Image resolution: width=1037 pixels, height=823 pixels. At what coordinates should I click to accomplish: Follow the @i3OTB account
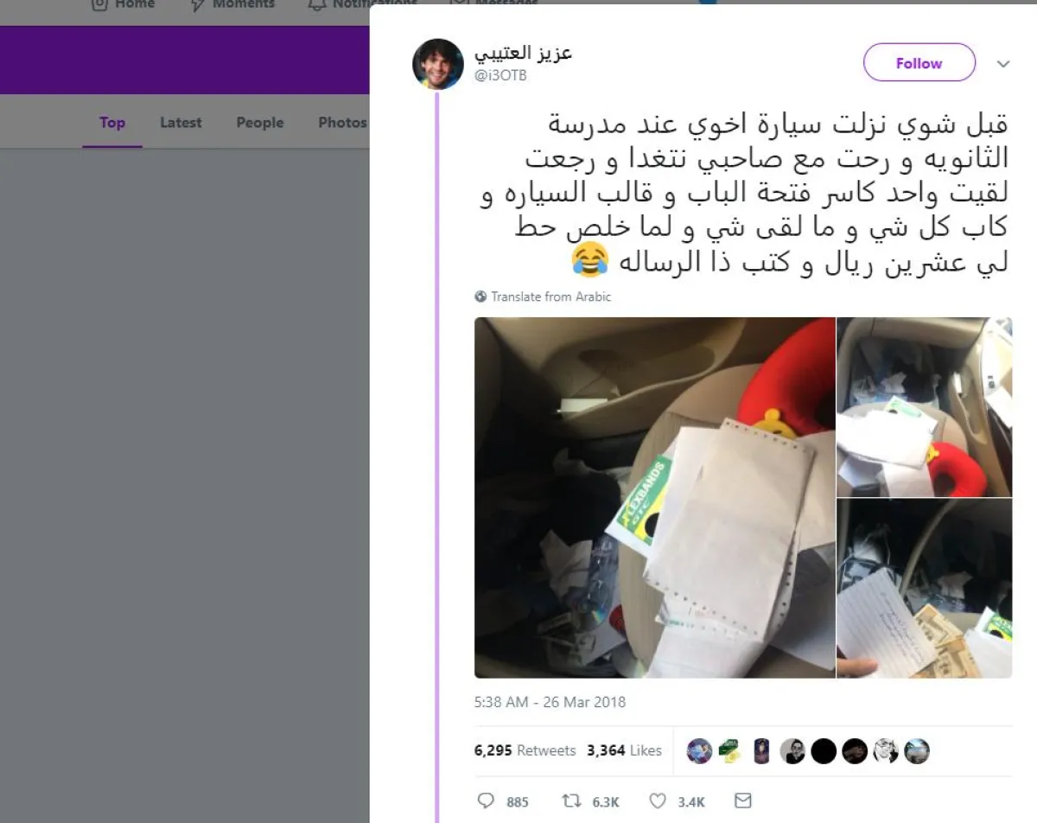[x=919, y=63]
